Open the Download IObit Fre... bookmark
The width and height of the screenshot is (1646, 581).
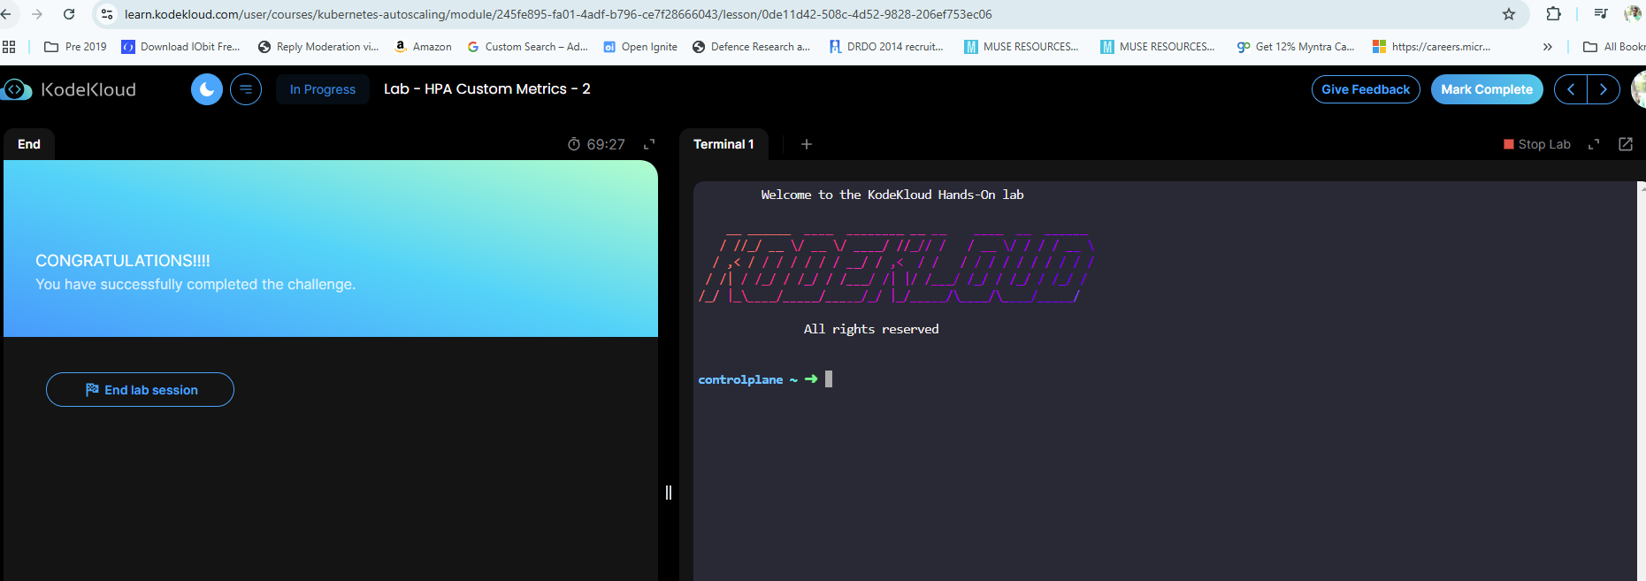click(x=181, y=47)
